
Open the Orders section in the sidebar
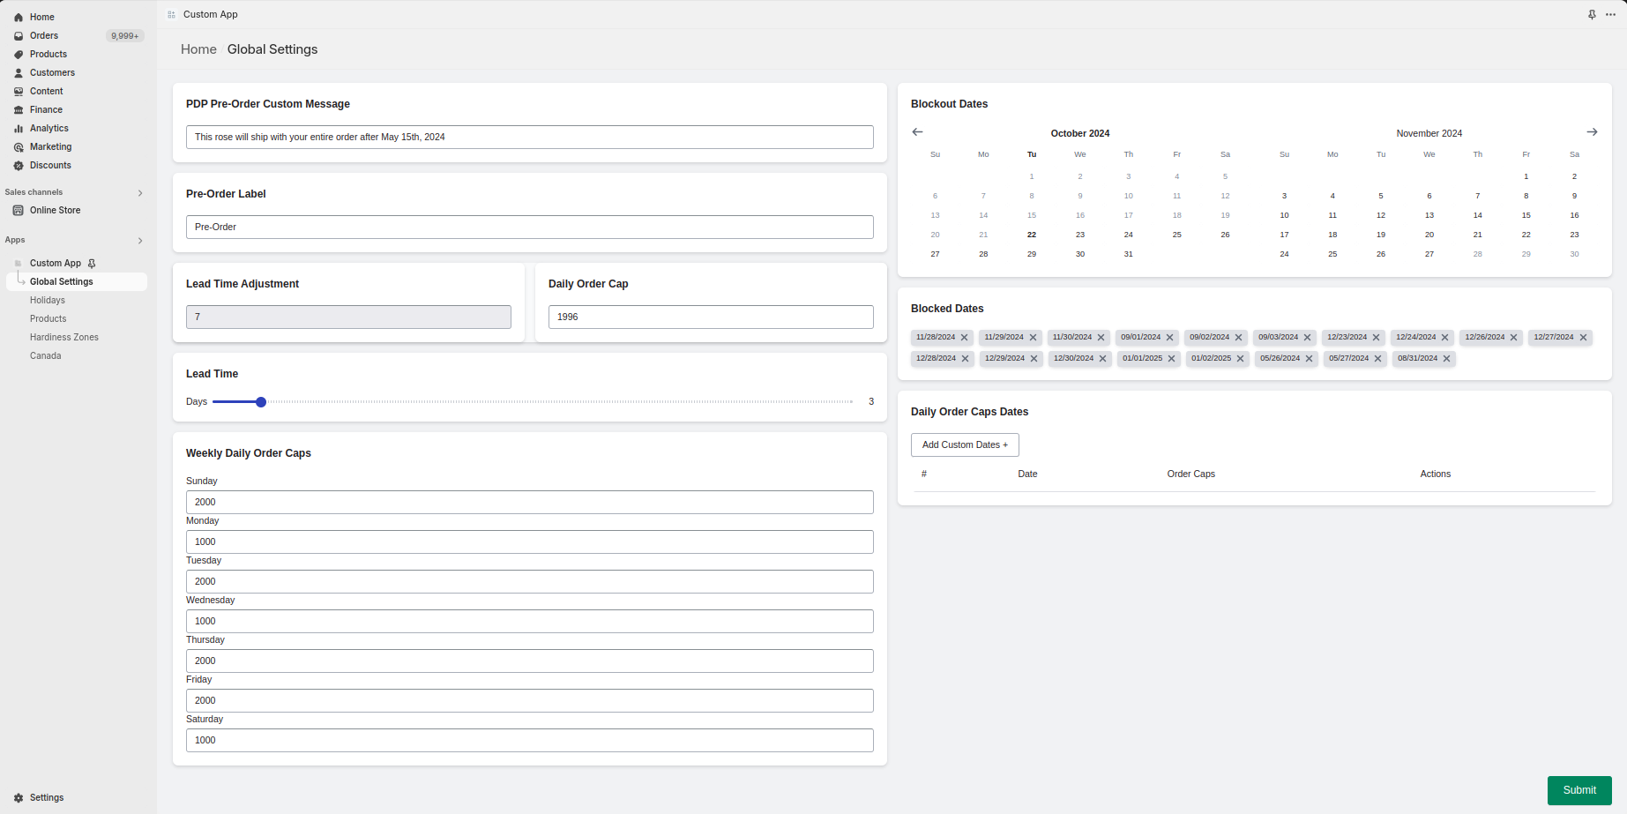pyautogui.click(x=19, y=35)
